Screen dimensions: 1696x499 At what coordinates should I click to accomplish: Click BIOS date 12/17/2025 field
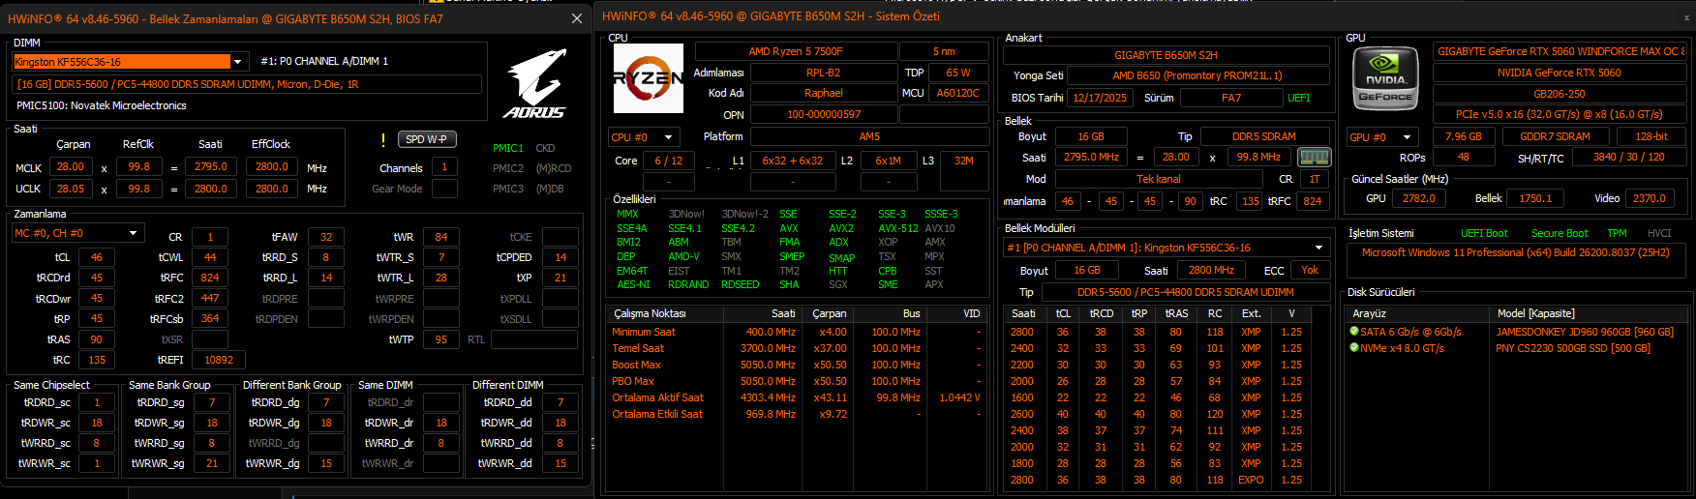coord(1100,98)
